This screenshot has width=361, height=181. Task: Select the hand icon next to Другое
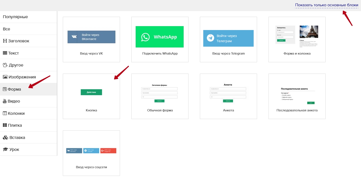[5, 65]
